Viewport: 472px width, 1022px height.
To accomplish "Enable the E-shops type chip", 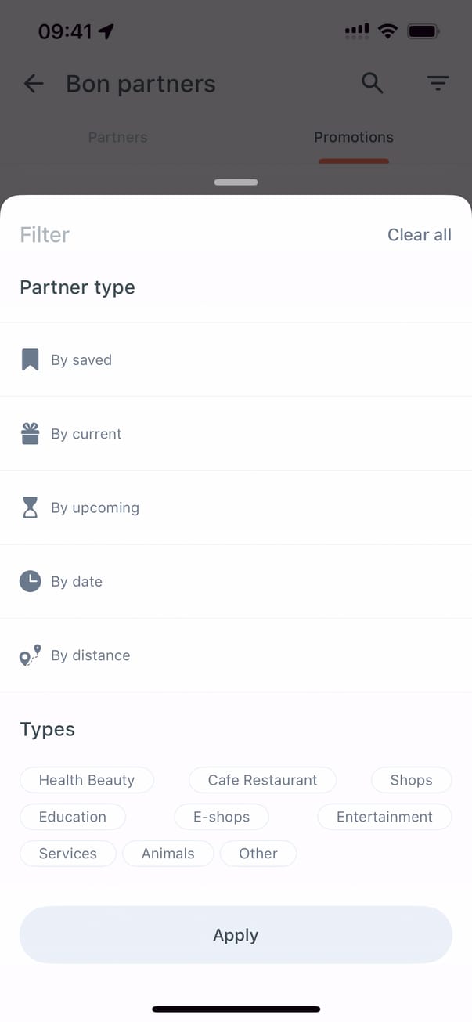I will [x=222, y=817].
